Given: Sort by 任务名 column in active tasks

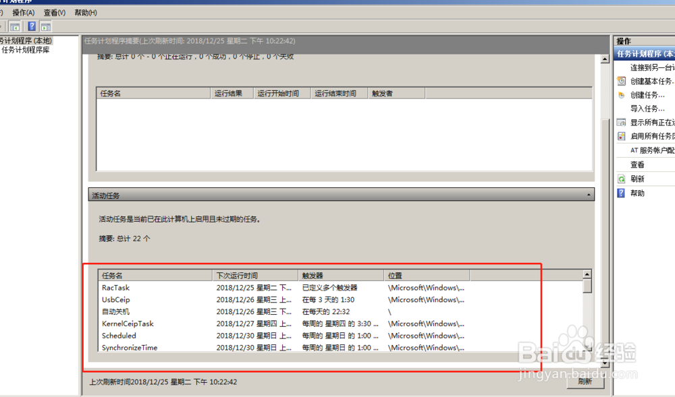Looking at the screenshot, I should click(x=155, y=276).
